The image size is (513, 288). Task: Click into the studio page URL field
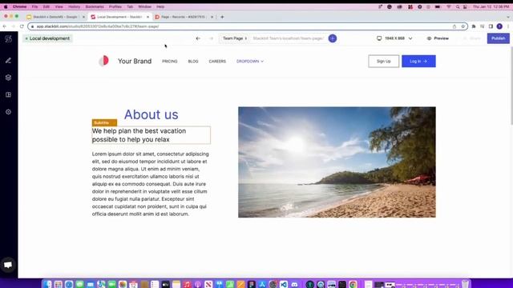(x=289, y=38)
